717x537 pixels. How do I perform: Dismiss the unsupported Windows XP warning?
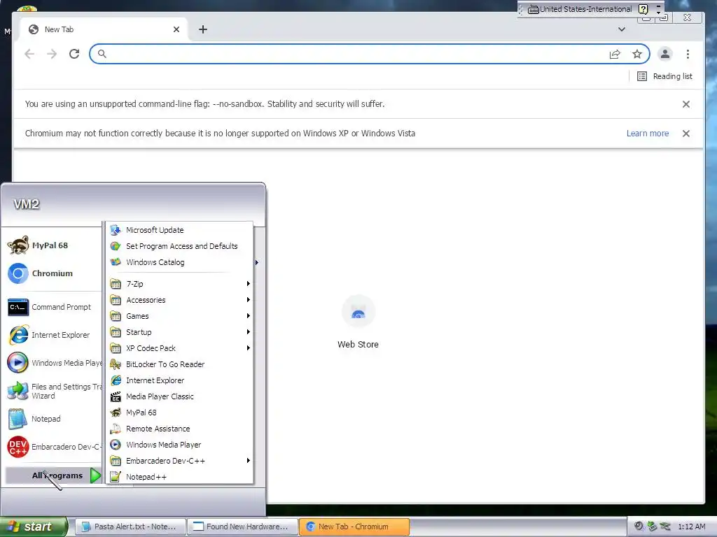686,134
